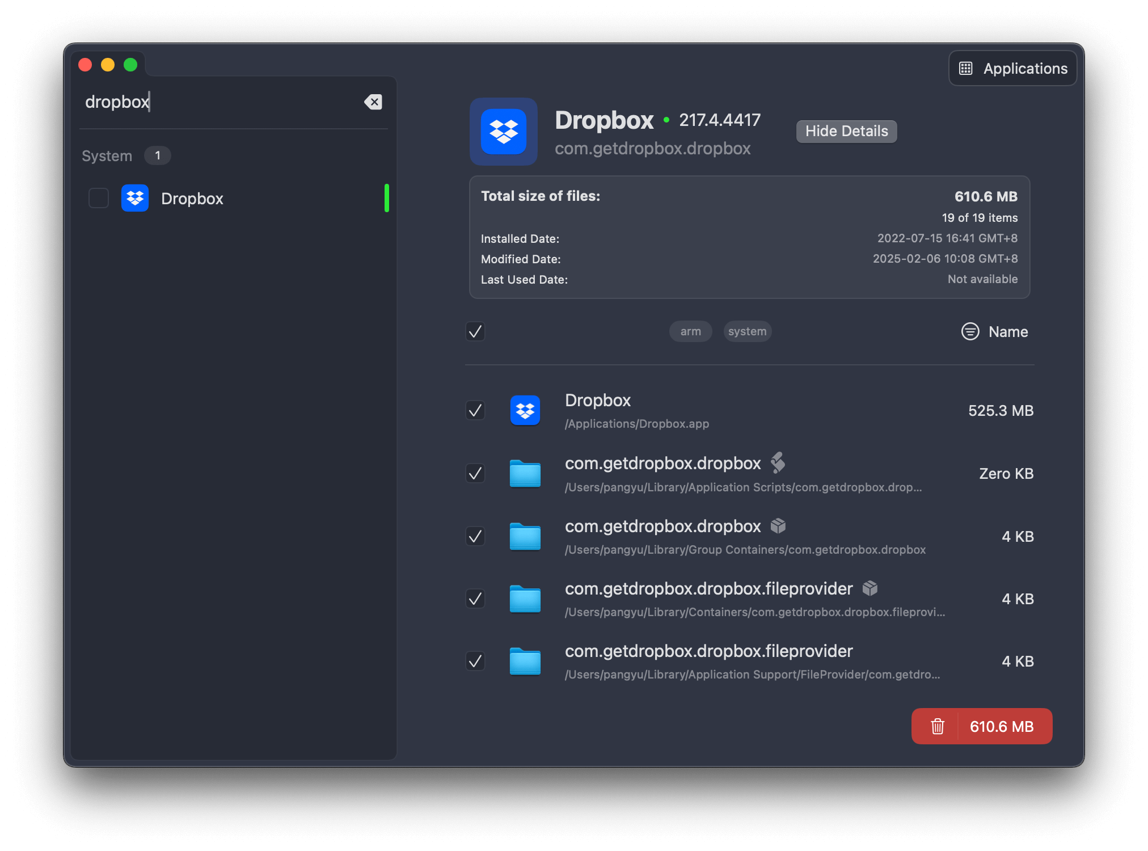Click the com.getdropbox.dropbox bundle identifier
Screen dimensions: 1148x851
click(652, 149)
